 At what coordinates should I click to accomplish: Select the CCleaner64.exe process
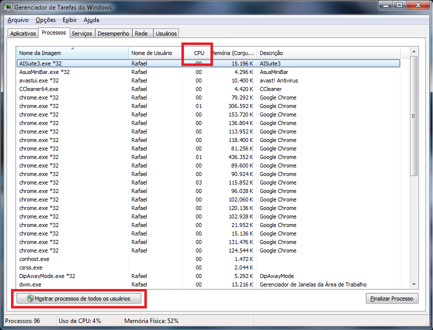click(208, 89)
